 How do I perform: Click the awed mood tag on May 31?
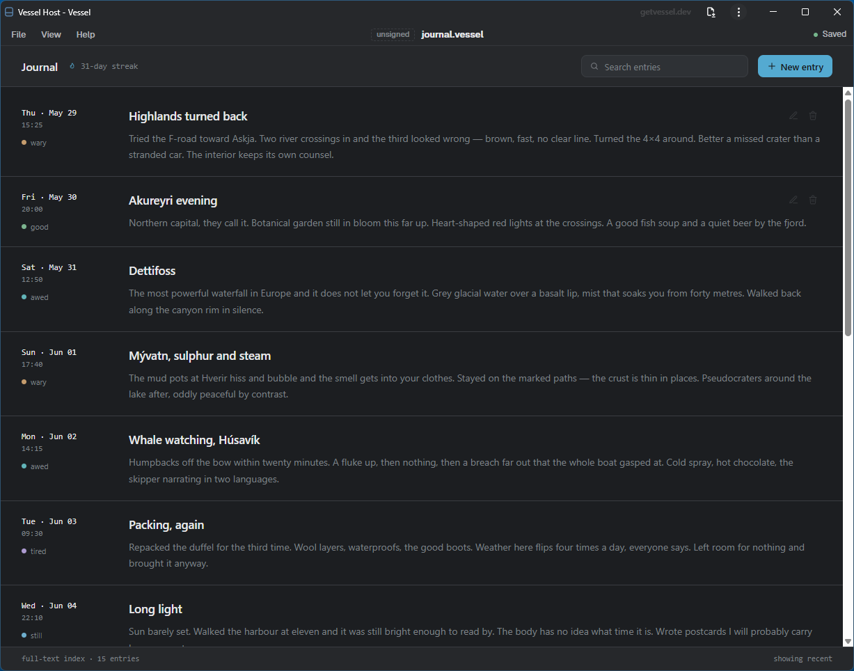35,297
